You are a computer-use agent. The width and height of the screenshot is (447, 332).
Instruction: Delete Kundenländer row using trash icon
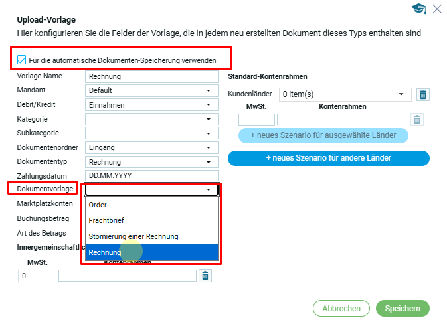[422, 94]
